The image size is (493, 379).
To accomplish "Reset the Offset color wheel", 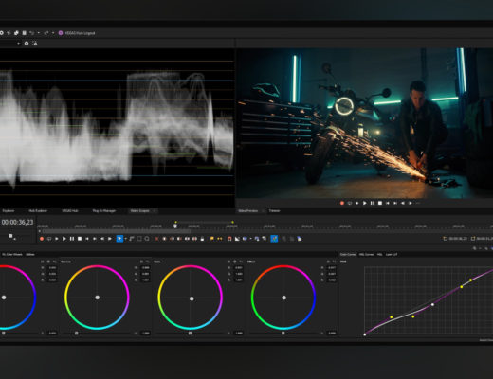I will (335, 262).
